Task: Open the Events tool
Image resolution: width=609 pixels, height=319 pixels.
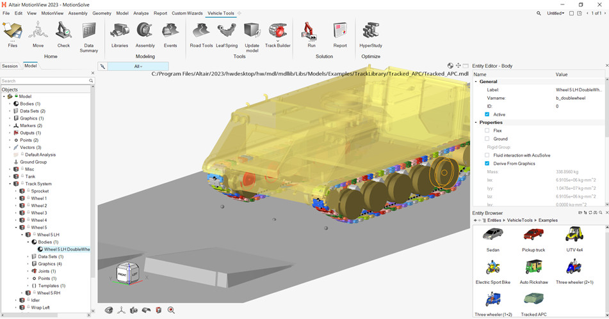Action: (170, 31)
